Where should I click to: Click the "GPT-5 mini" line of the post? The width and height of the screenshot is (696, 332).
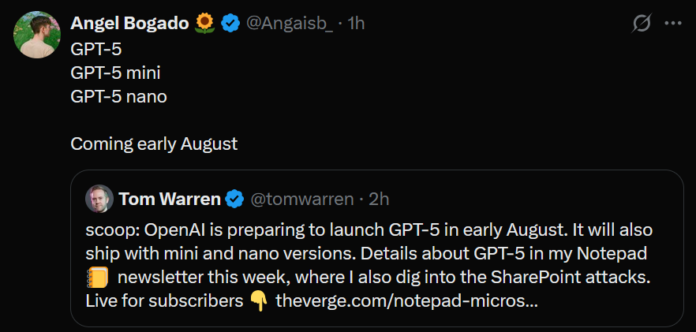tap(115, 73)
